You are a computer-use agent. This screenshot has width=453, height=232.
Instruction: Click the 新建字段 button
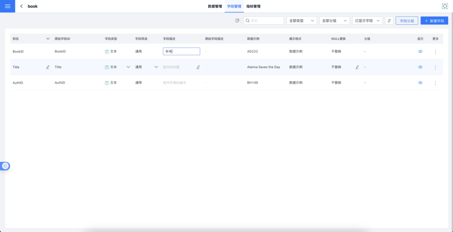coord(434,21)
